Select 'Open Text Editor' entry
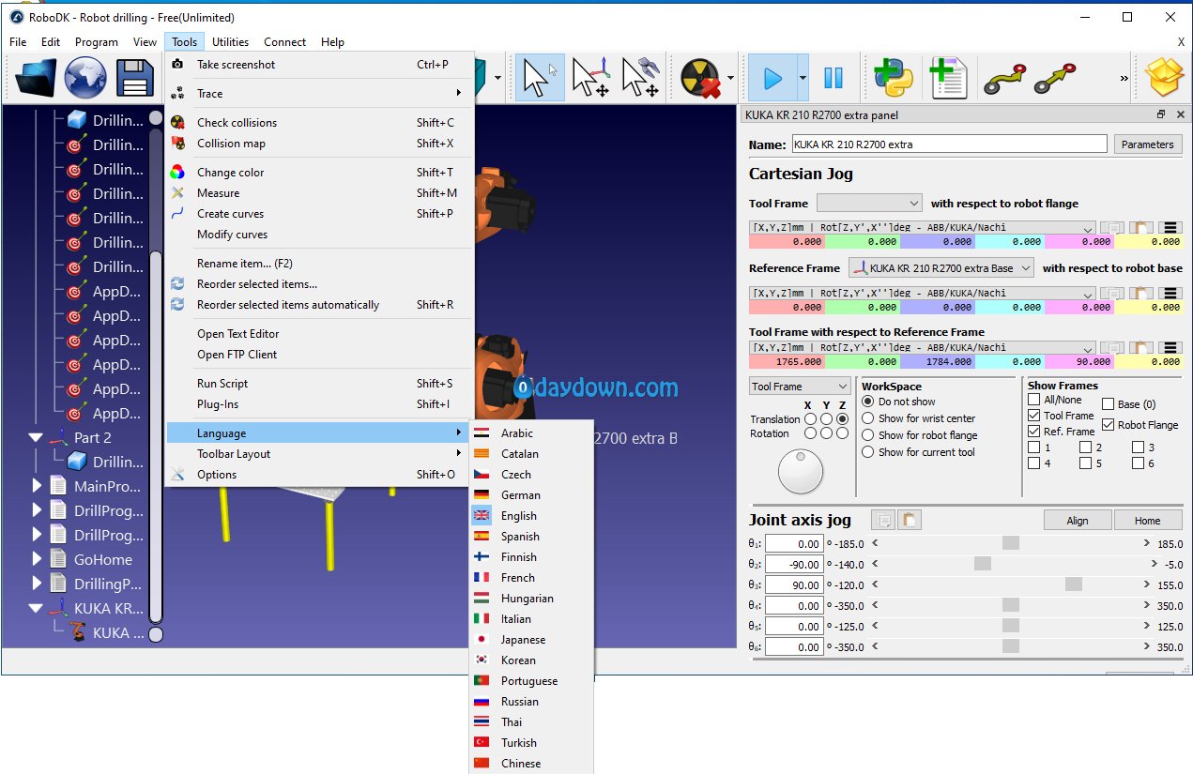This screenshot has width=1193, height=774. 319,333
